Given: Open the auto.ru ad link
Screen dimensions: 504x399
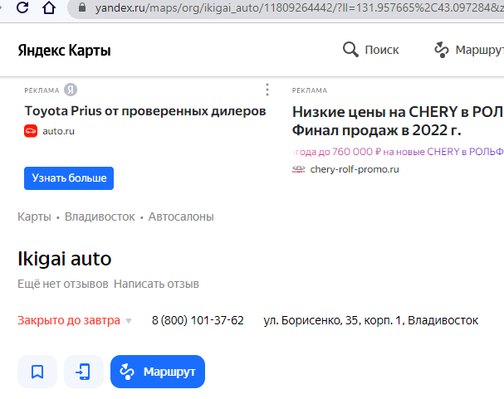Looking at the screenshot, I should (58, 131).
